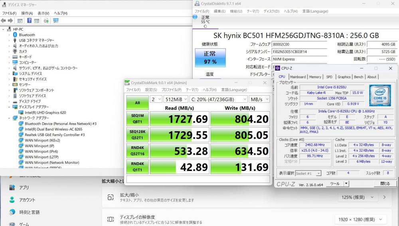Click the Accounts (アカウント) icon in Settings sidebar
This screenshot has height=226, width=399.
point(12,200)
